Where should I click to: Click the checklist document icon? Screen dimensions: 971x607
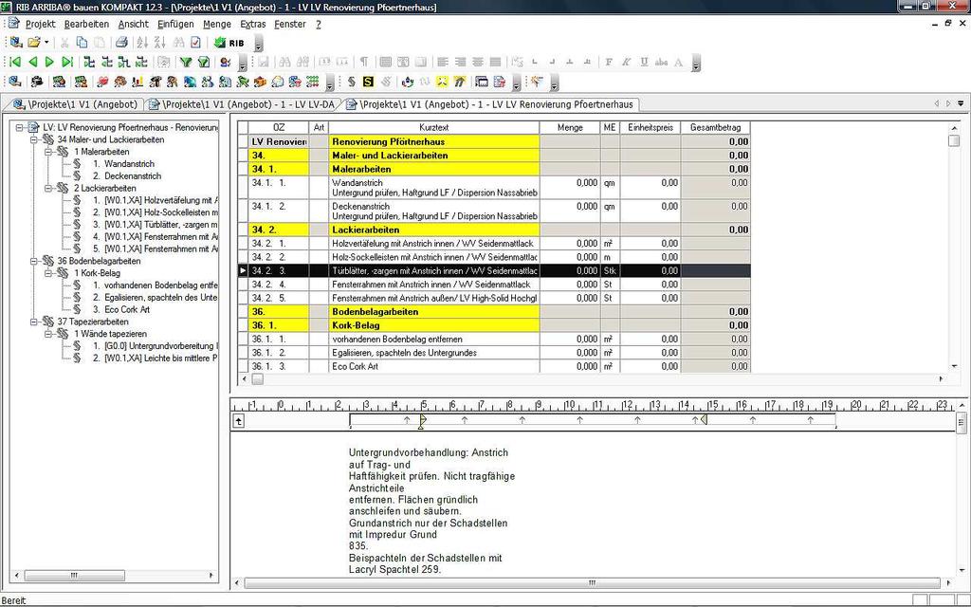(x=195, y=43)
